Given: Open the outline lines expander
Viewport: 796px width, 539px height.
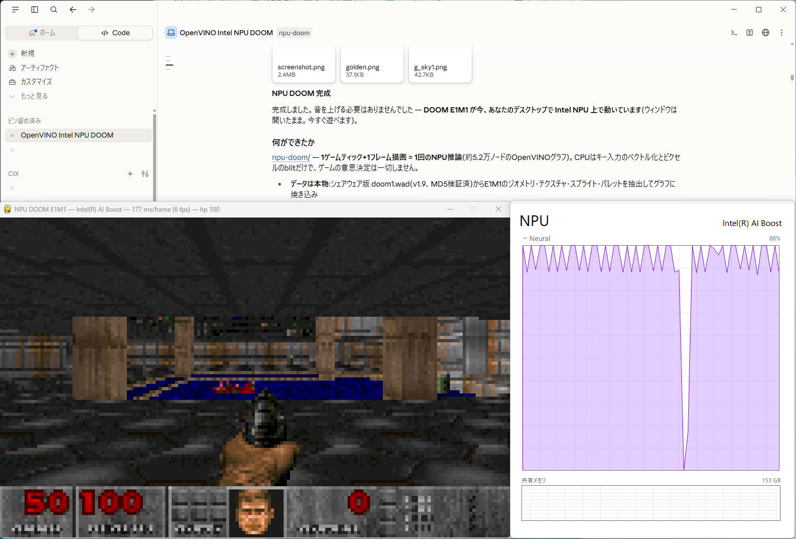Looking at the screenshot, I should coord(169,63).
